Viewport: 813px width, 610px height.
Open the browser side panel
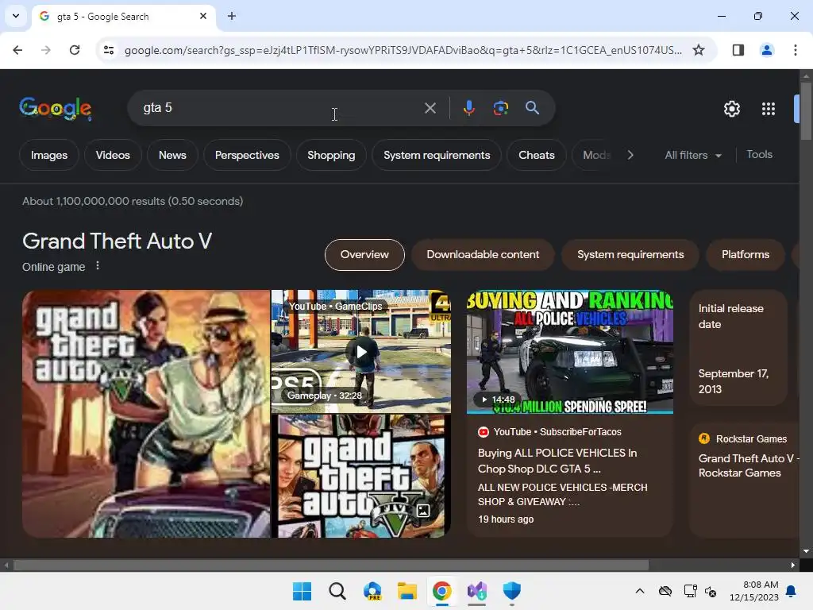pyautogui.click(x=738, y=50)
